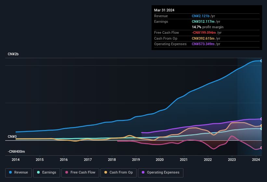Click the 2017 x-axis label

[x=88, y=160]
